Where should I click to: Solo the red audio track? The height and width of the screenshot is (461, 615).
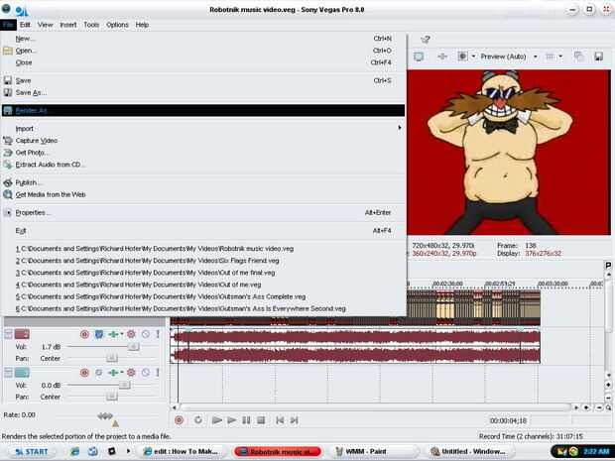pyautogui.click(x=158, y=334)
